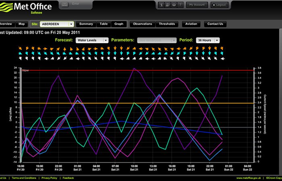
Task: Click the 04:00 Sun 22 axis label
Action: pos(247,168)
